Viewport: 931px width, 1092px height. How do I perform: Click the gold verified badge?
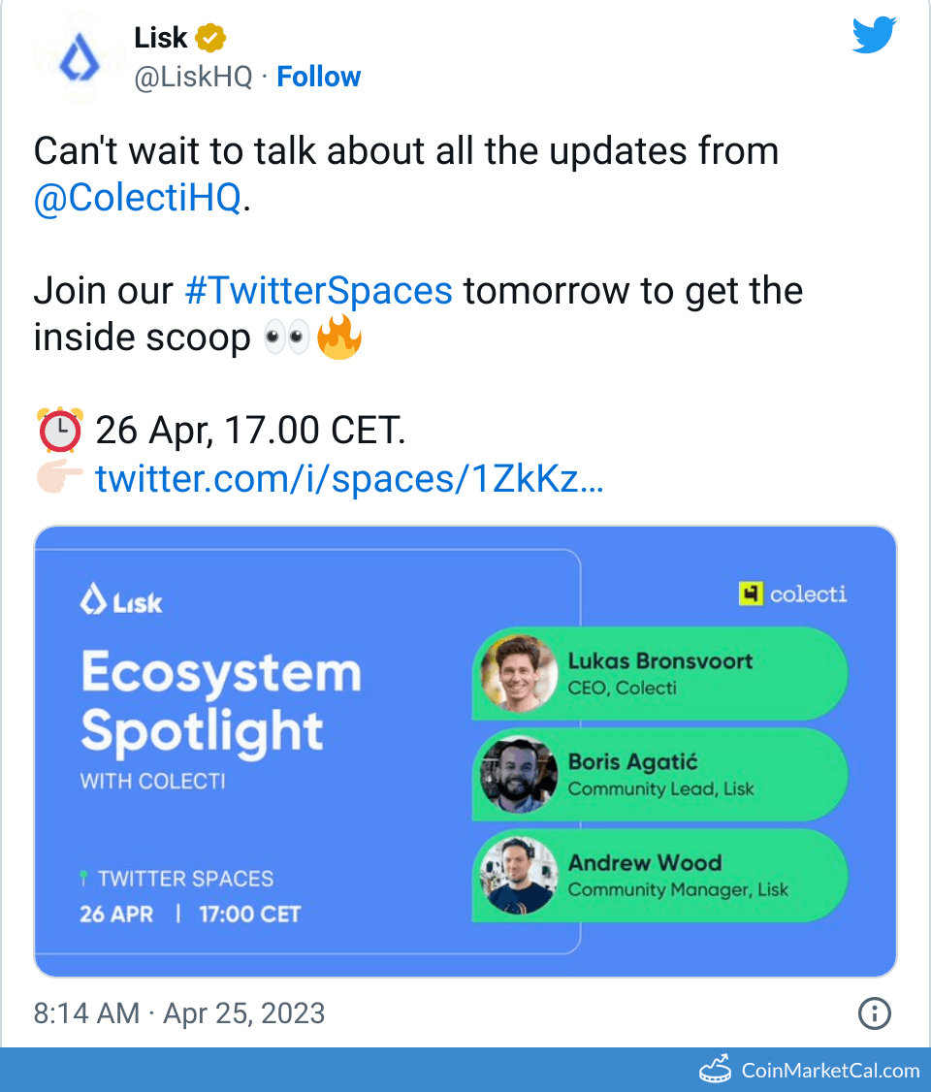(210, 39)
